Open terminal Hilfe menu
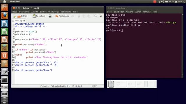Viewport: 186px width, 104px height. tap(155, 12)
